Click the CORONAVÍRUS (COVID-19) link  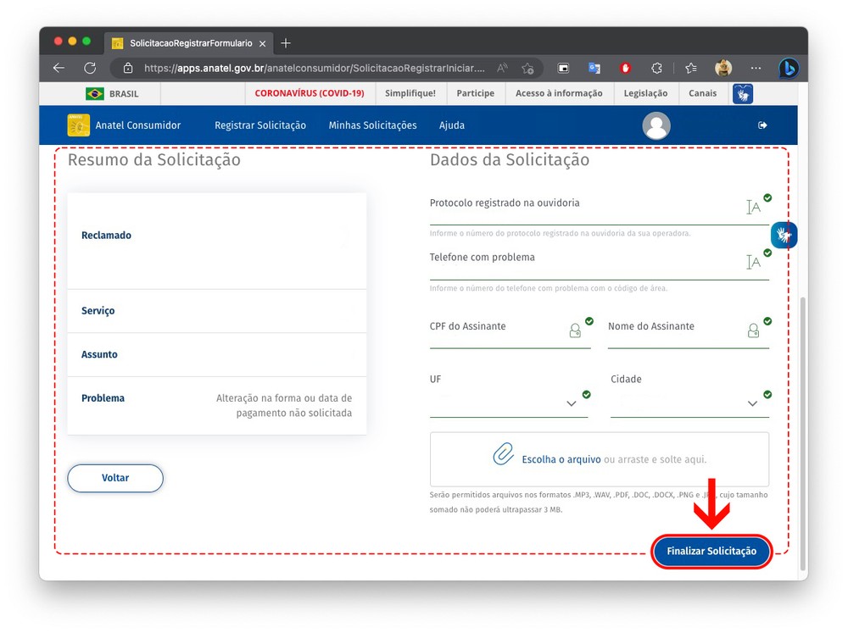[310, 93]
